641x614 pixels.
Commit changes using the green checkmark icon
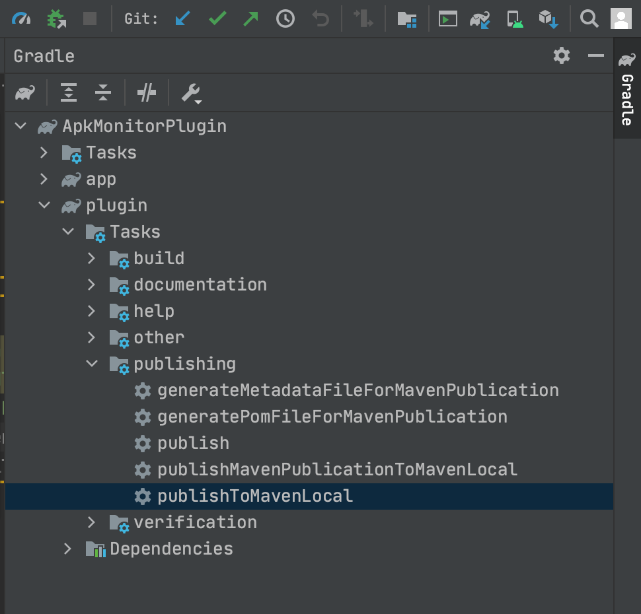tap(218, 18)
